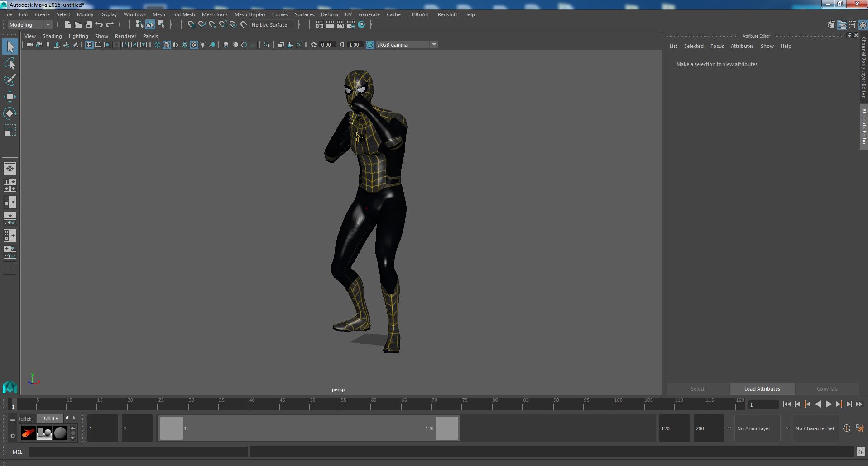Click the MEL command line input
Image resolution: width=868 pixels, height=466 pixels.
point(138,452)
